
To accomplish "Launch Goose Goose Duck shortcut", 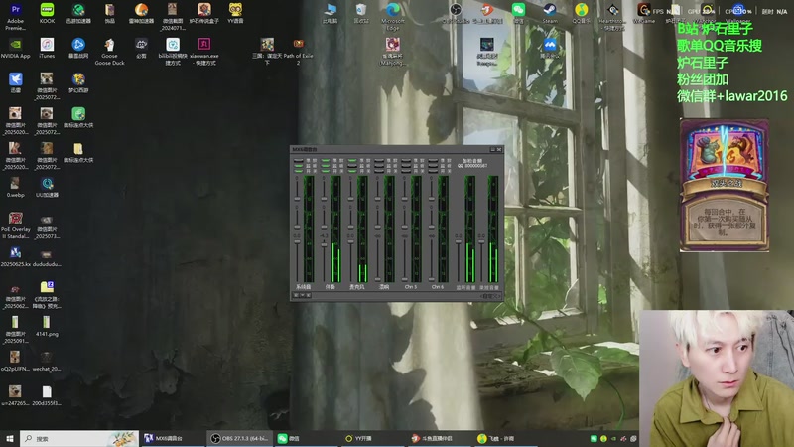I will coord(109,52).
